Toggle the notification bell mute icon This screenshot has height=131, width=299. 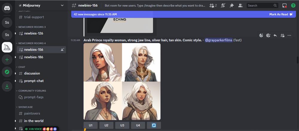pyautogui.click(x=223, y=5)
